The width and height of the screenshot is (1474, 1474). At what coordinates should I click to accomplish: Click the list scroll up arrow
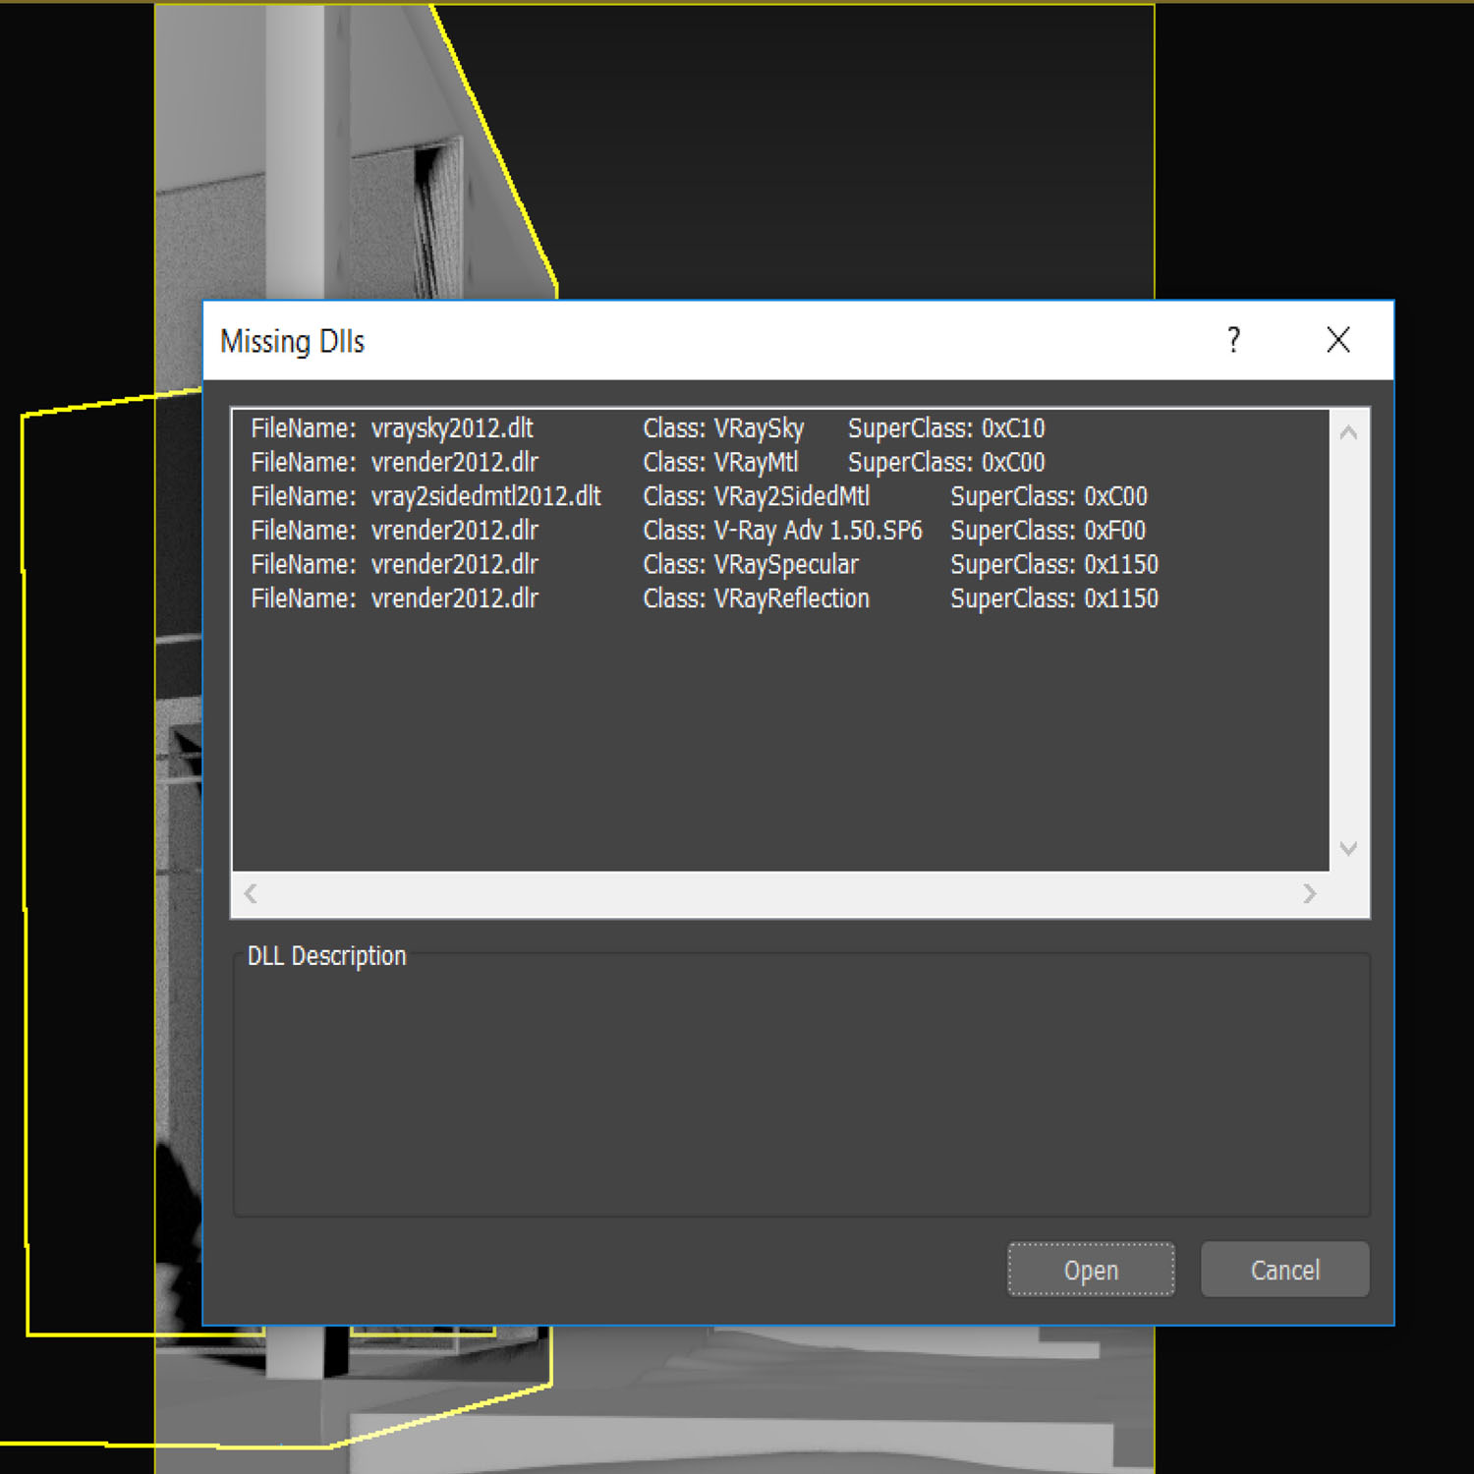tap(1348, 432)
